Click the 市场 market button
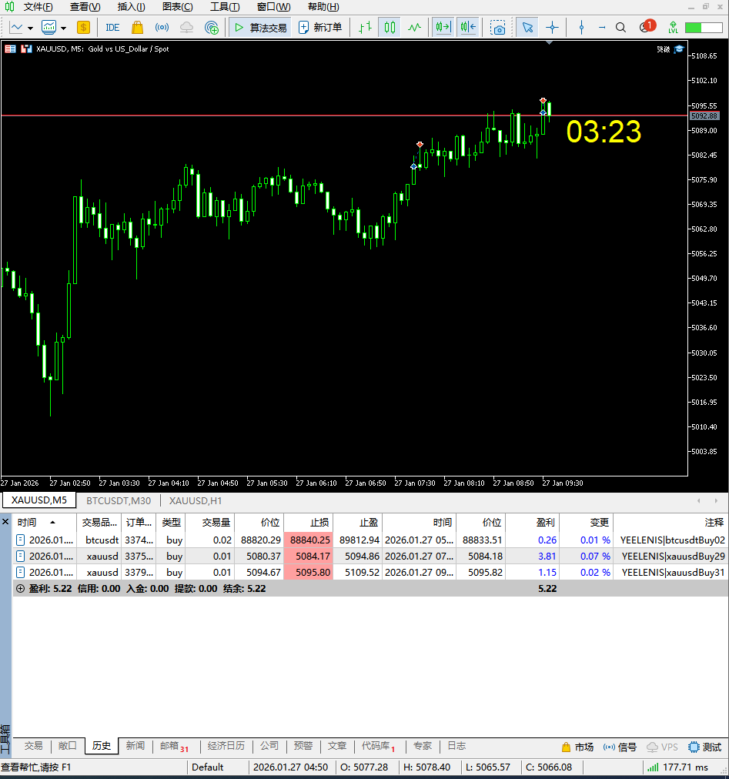Image resolution: width=729 pixels, height=779 pixels. [x=577, y=747]
